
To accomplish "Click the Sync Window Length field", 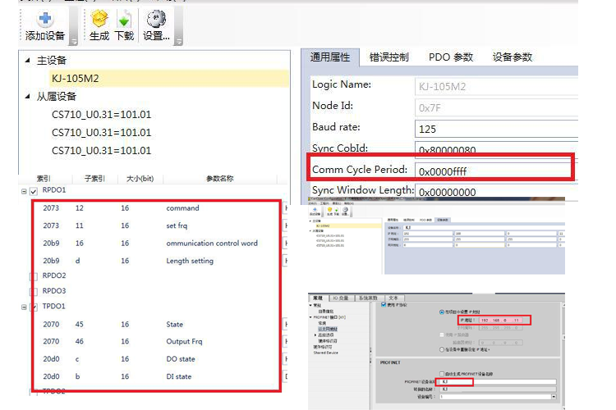I will point(493,192).
